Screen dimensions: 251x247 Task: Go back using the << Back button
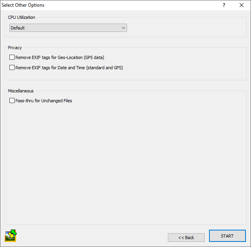click(x=186, y=238)
